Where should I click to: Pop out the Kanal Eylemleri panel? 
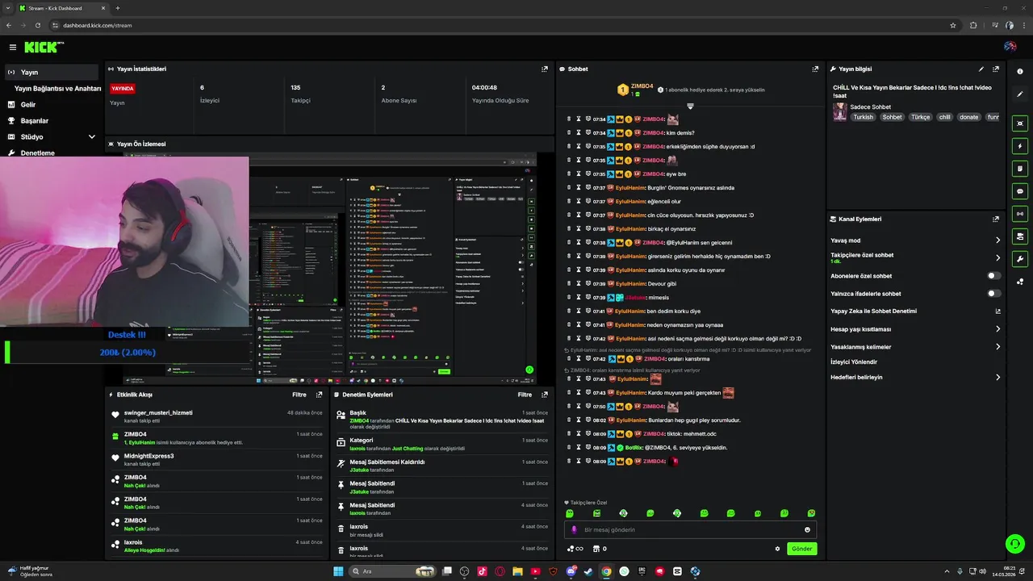coord(996,219)
